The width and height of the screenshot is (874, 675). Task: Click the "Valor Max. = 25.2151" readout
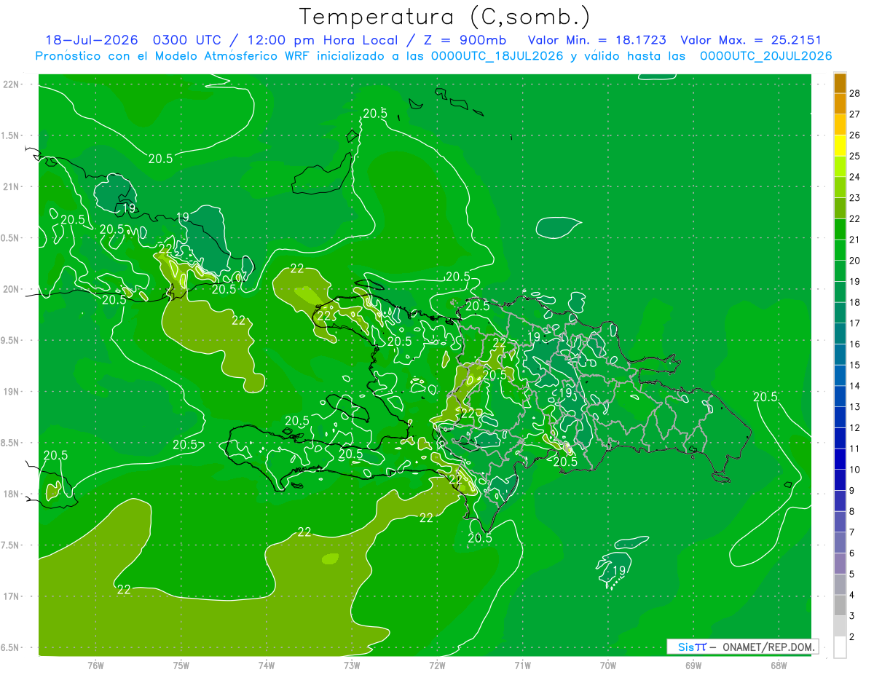point(751,41)
